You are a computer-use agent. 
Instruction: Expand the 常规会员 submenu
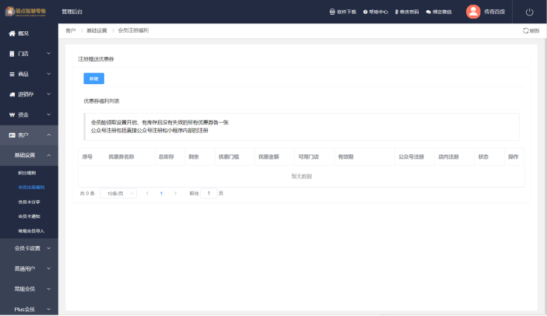coord(29,289)
